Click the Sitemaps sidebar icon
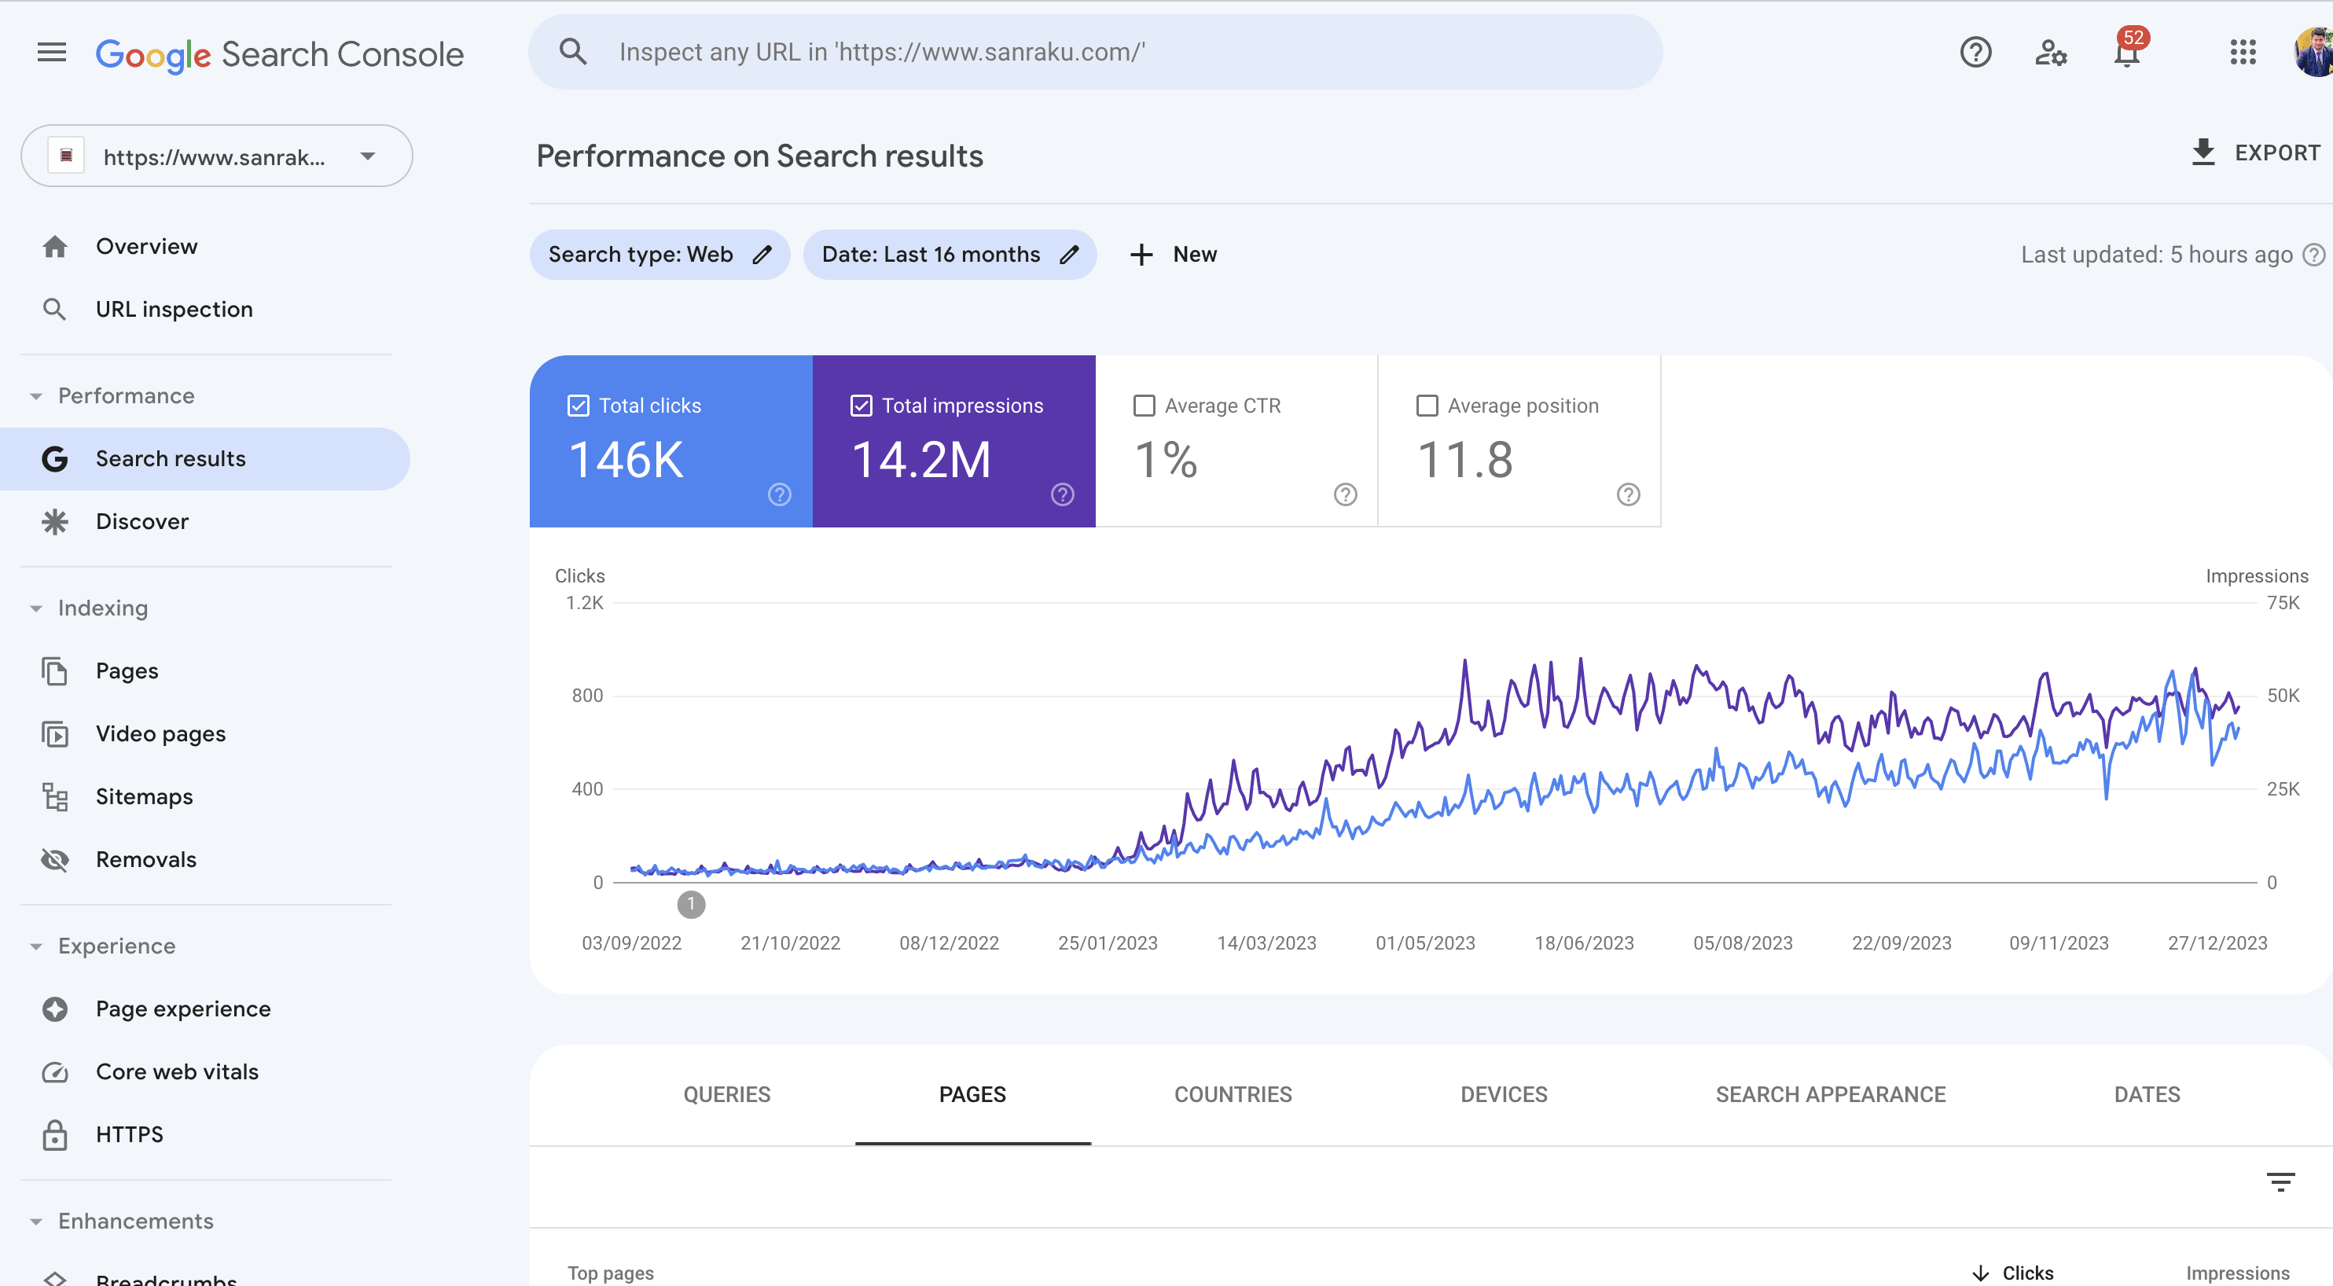The width and height of the screenshot is (2333, 1286). pyautogui.click(x=55, y=795)
